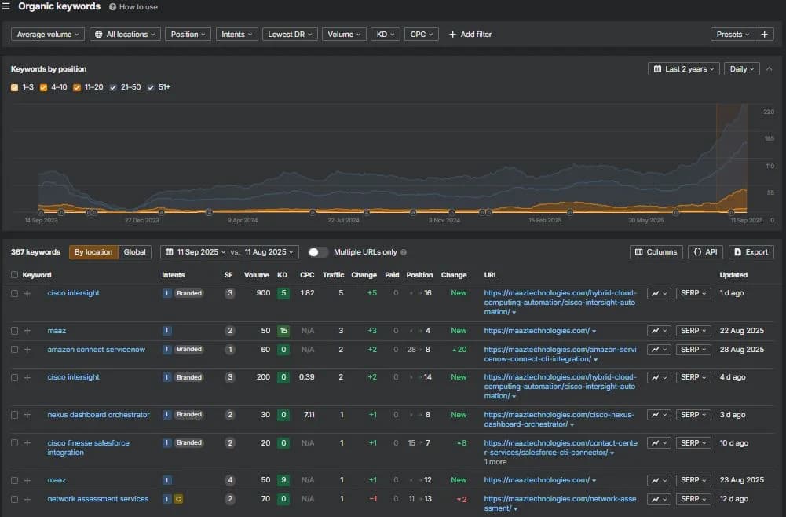
Task: Click the SF badge 1 for amazon connect servicenow
Action: point(229,350)
